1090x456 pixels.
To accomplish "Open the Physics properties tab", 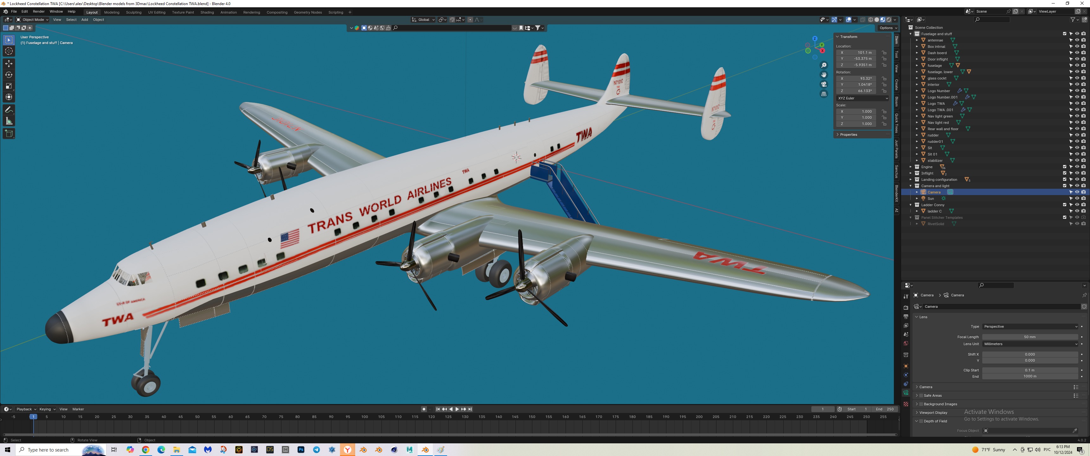I will 906,375.
